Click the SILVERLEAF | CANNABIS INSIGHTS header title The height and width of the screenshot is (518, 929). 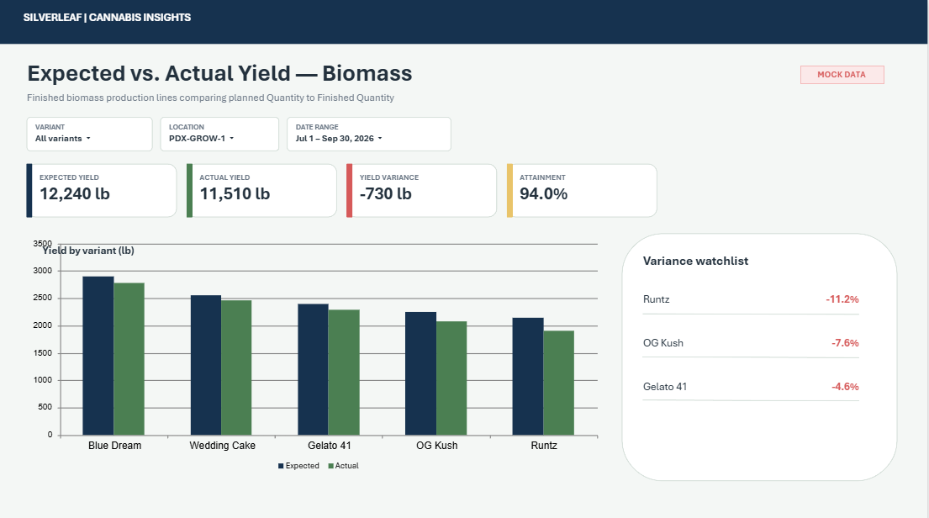pos(108,18)
